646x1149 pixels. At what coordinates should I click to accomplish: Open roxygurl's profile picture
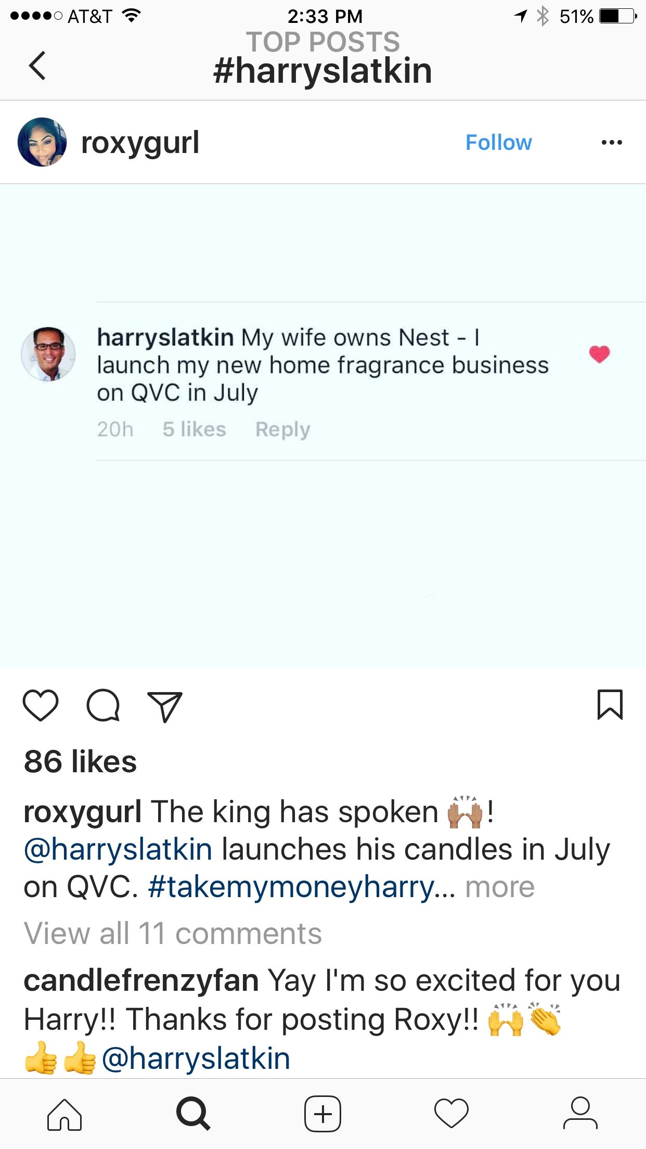(x=42, y=142)
